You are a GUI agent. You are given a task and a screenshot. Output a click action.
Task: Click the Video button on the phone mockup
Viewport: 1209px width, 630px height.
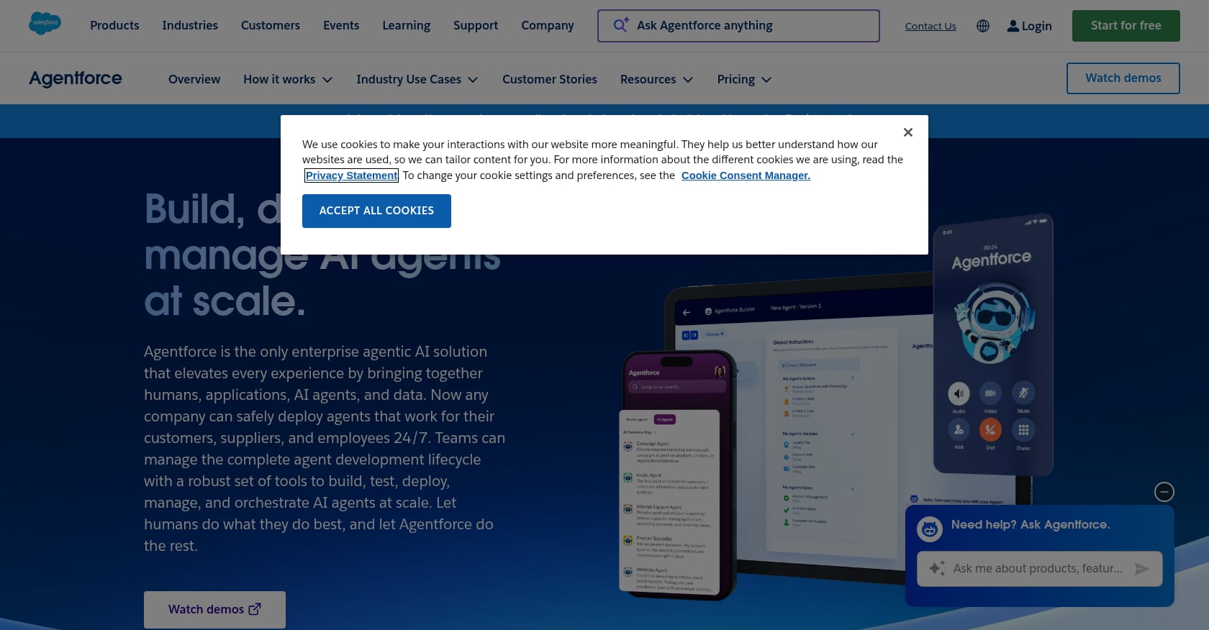[990, 393]
